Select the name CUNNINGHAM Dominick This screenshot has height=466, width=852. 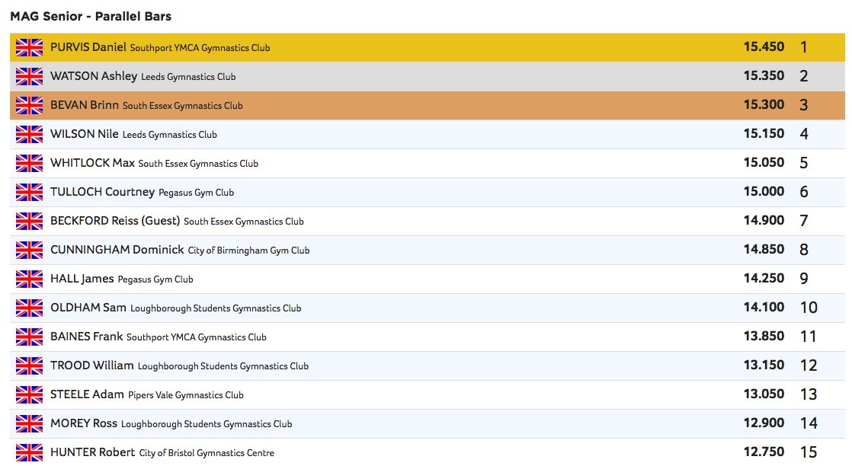[x=117, y=250]
